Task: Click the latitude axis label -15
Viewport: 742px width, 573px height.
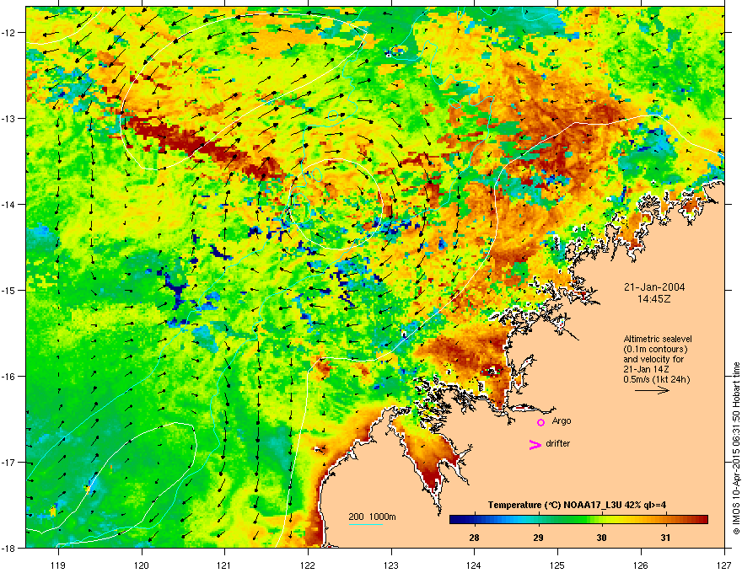Action: coord(9,290)
